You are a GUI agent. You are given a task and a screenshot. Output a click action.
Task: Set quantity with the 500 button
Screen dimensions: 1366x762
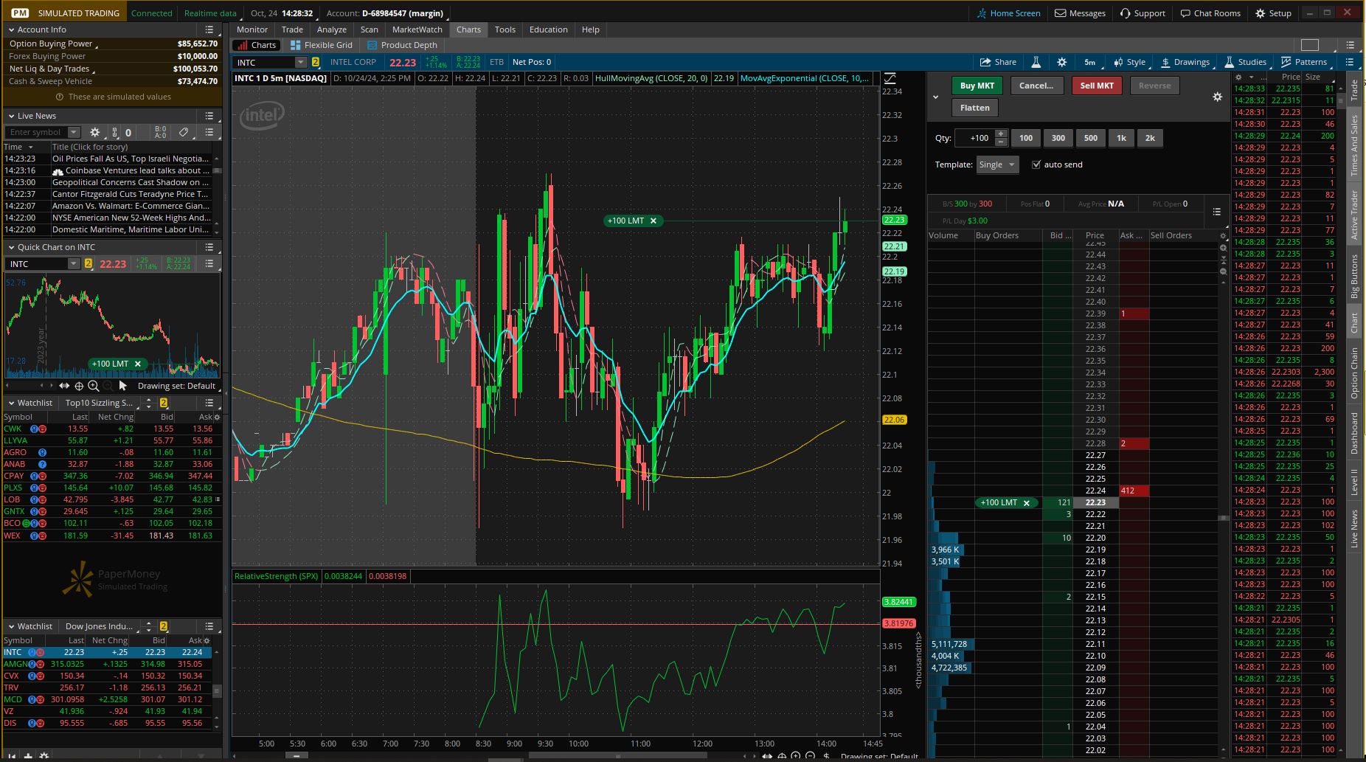coord(1090,138)
